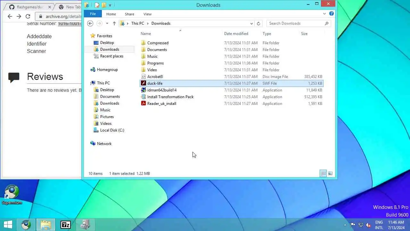Select Music under This PC

102,110
